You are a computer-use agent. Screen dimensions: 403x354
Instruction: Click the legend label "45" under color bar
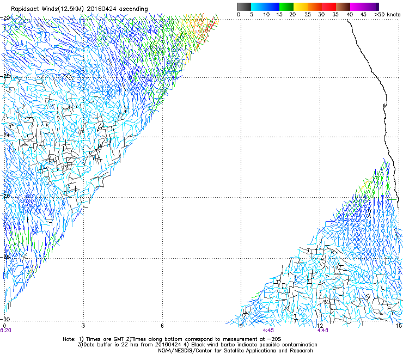click(363, 15)
